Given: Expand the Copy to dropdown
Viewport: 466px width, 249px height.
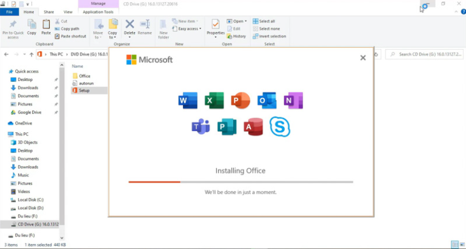Looking at the screenshot, I should pyautogui.click(x=113, y=36).
